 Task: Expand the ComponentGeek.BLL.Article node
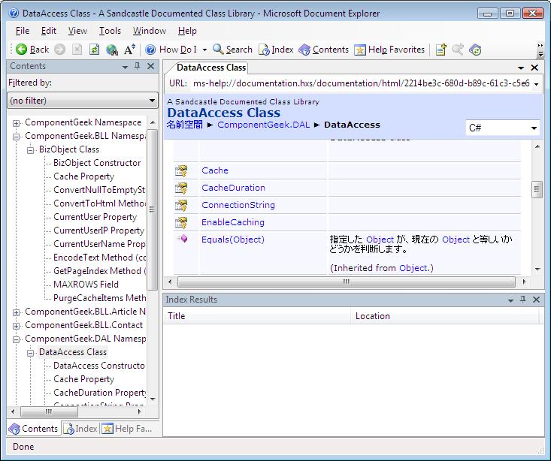click(17, 312)
